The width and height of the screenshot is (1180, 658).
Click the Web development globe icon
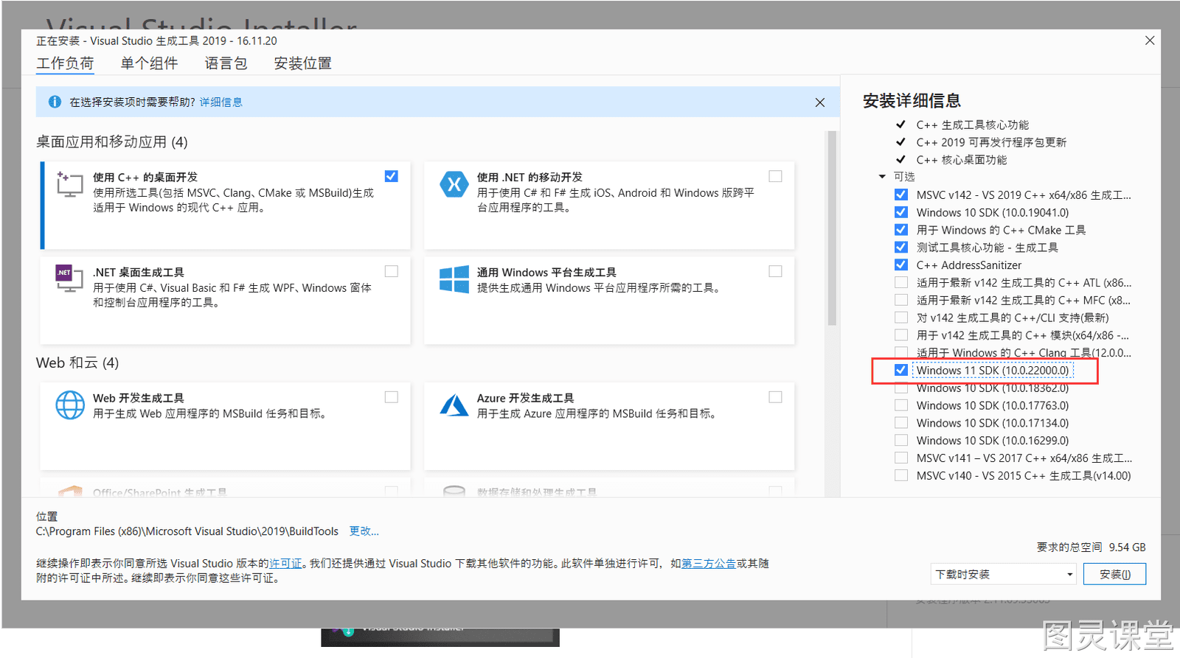tap(70, 405)
